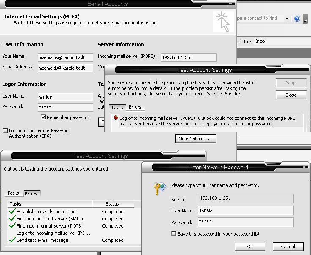Click the checkmark next to Find outgoing mail server (SMTP)
311x255 pixels.
coord(12,219)
